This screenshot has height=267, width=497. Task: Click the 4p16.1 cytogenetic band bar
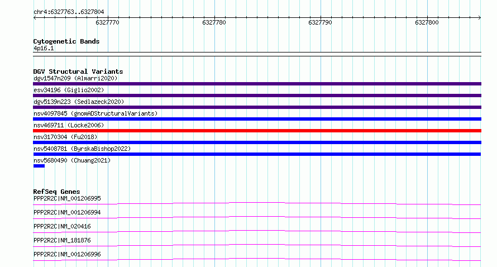tap(257, 54)
